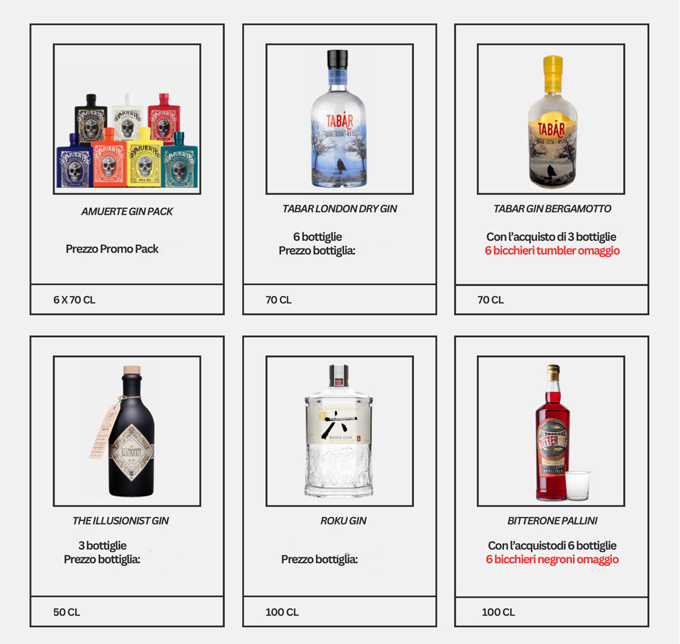Select the Roku Gin bottle image
Image resolution: width=680 pixels, height=644 pixels.
340,431
